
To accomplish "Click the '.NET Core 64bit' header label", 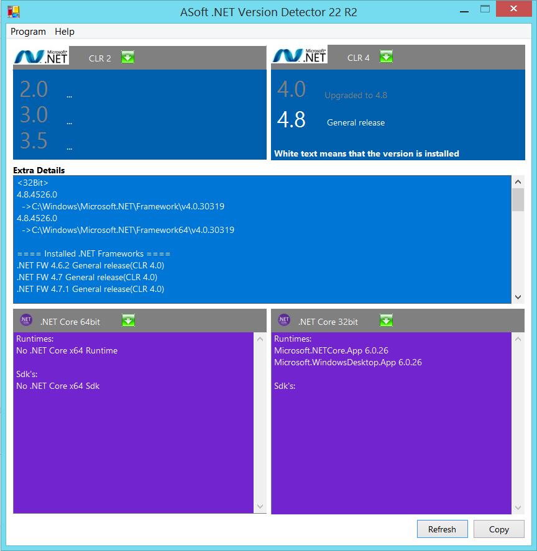I will click(x=70, y=322).
